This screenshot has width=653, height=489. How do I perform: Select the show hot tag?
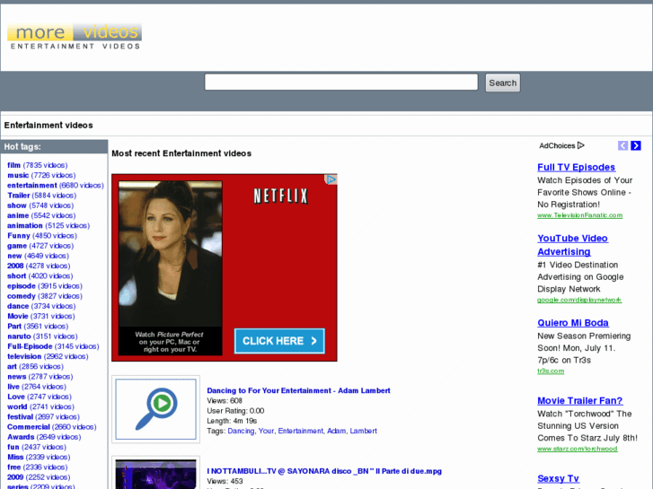click(x=17, y=205)
